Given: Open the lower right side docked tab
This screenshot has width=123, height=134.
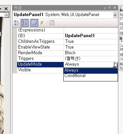Looking at the screenshot, I should pos(121,53).
